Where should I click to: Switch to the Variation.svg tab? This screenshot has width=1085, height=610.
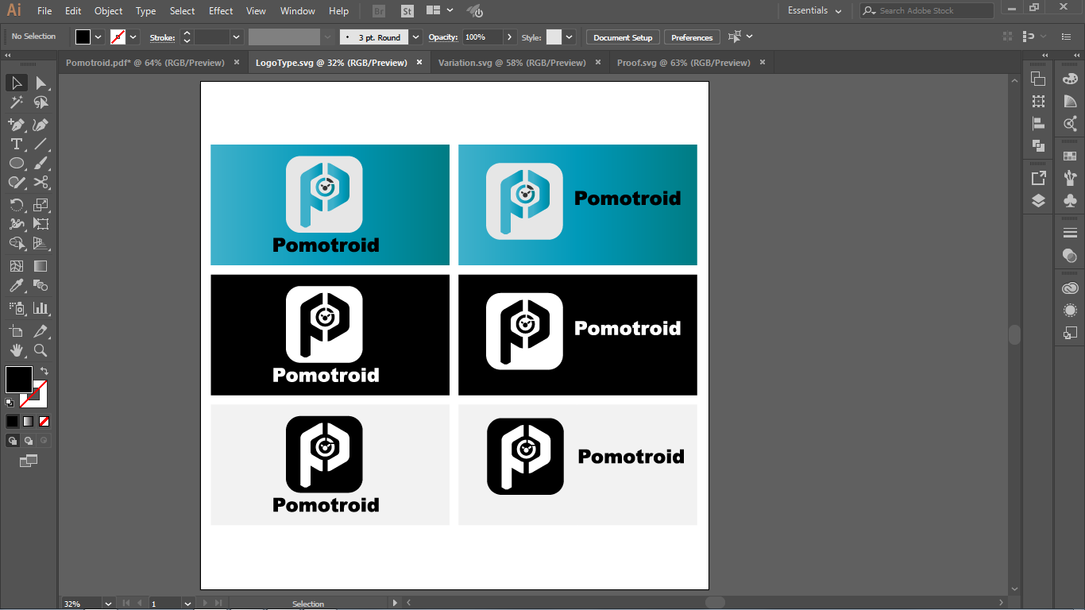click(512, 63)
